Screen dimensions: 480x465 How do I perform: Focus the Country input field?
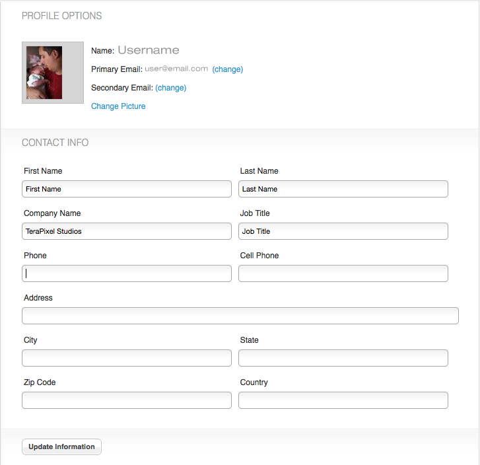coord(343,400)
